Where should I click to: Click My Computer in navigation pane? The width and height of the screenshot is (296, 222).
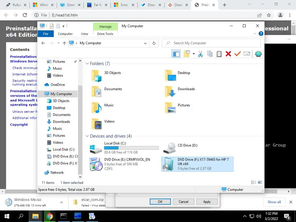(58, 94)
